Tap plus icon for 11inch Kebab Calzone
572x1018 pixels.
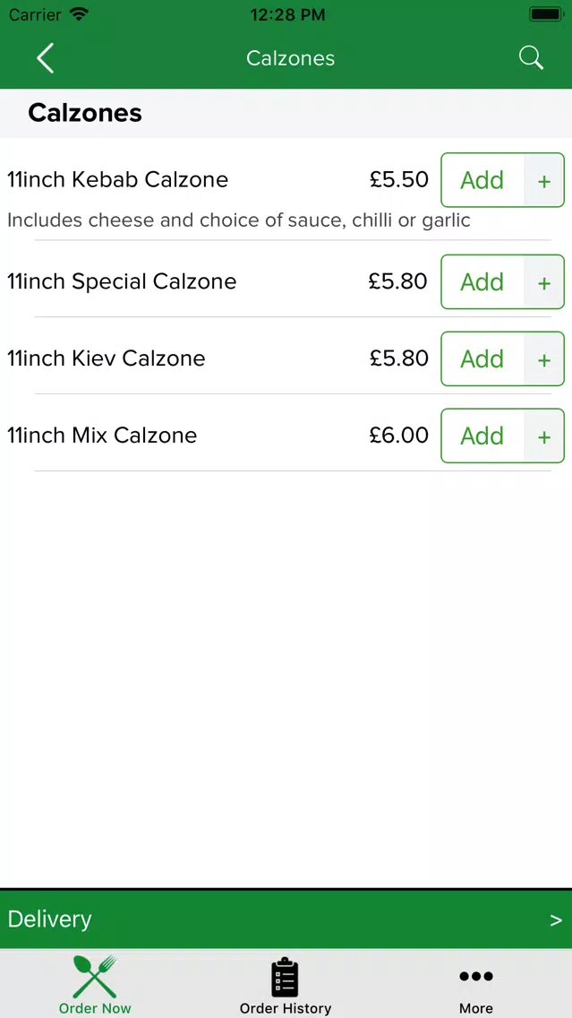(544, 180)
